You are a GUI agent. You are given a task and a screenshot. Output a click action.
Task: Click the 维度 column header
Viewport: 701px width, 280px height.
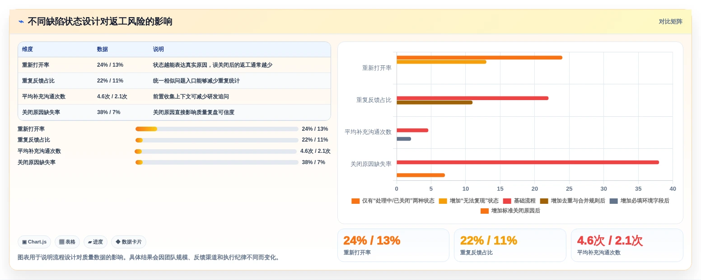pos(28,49)
